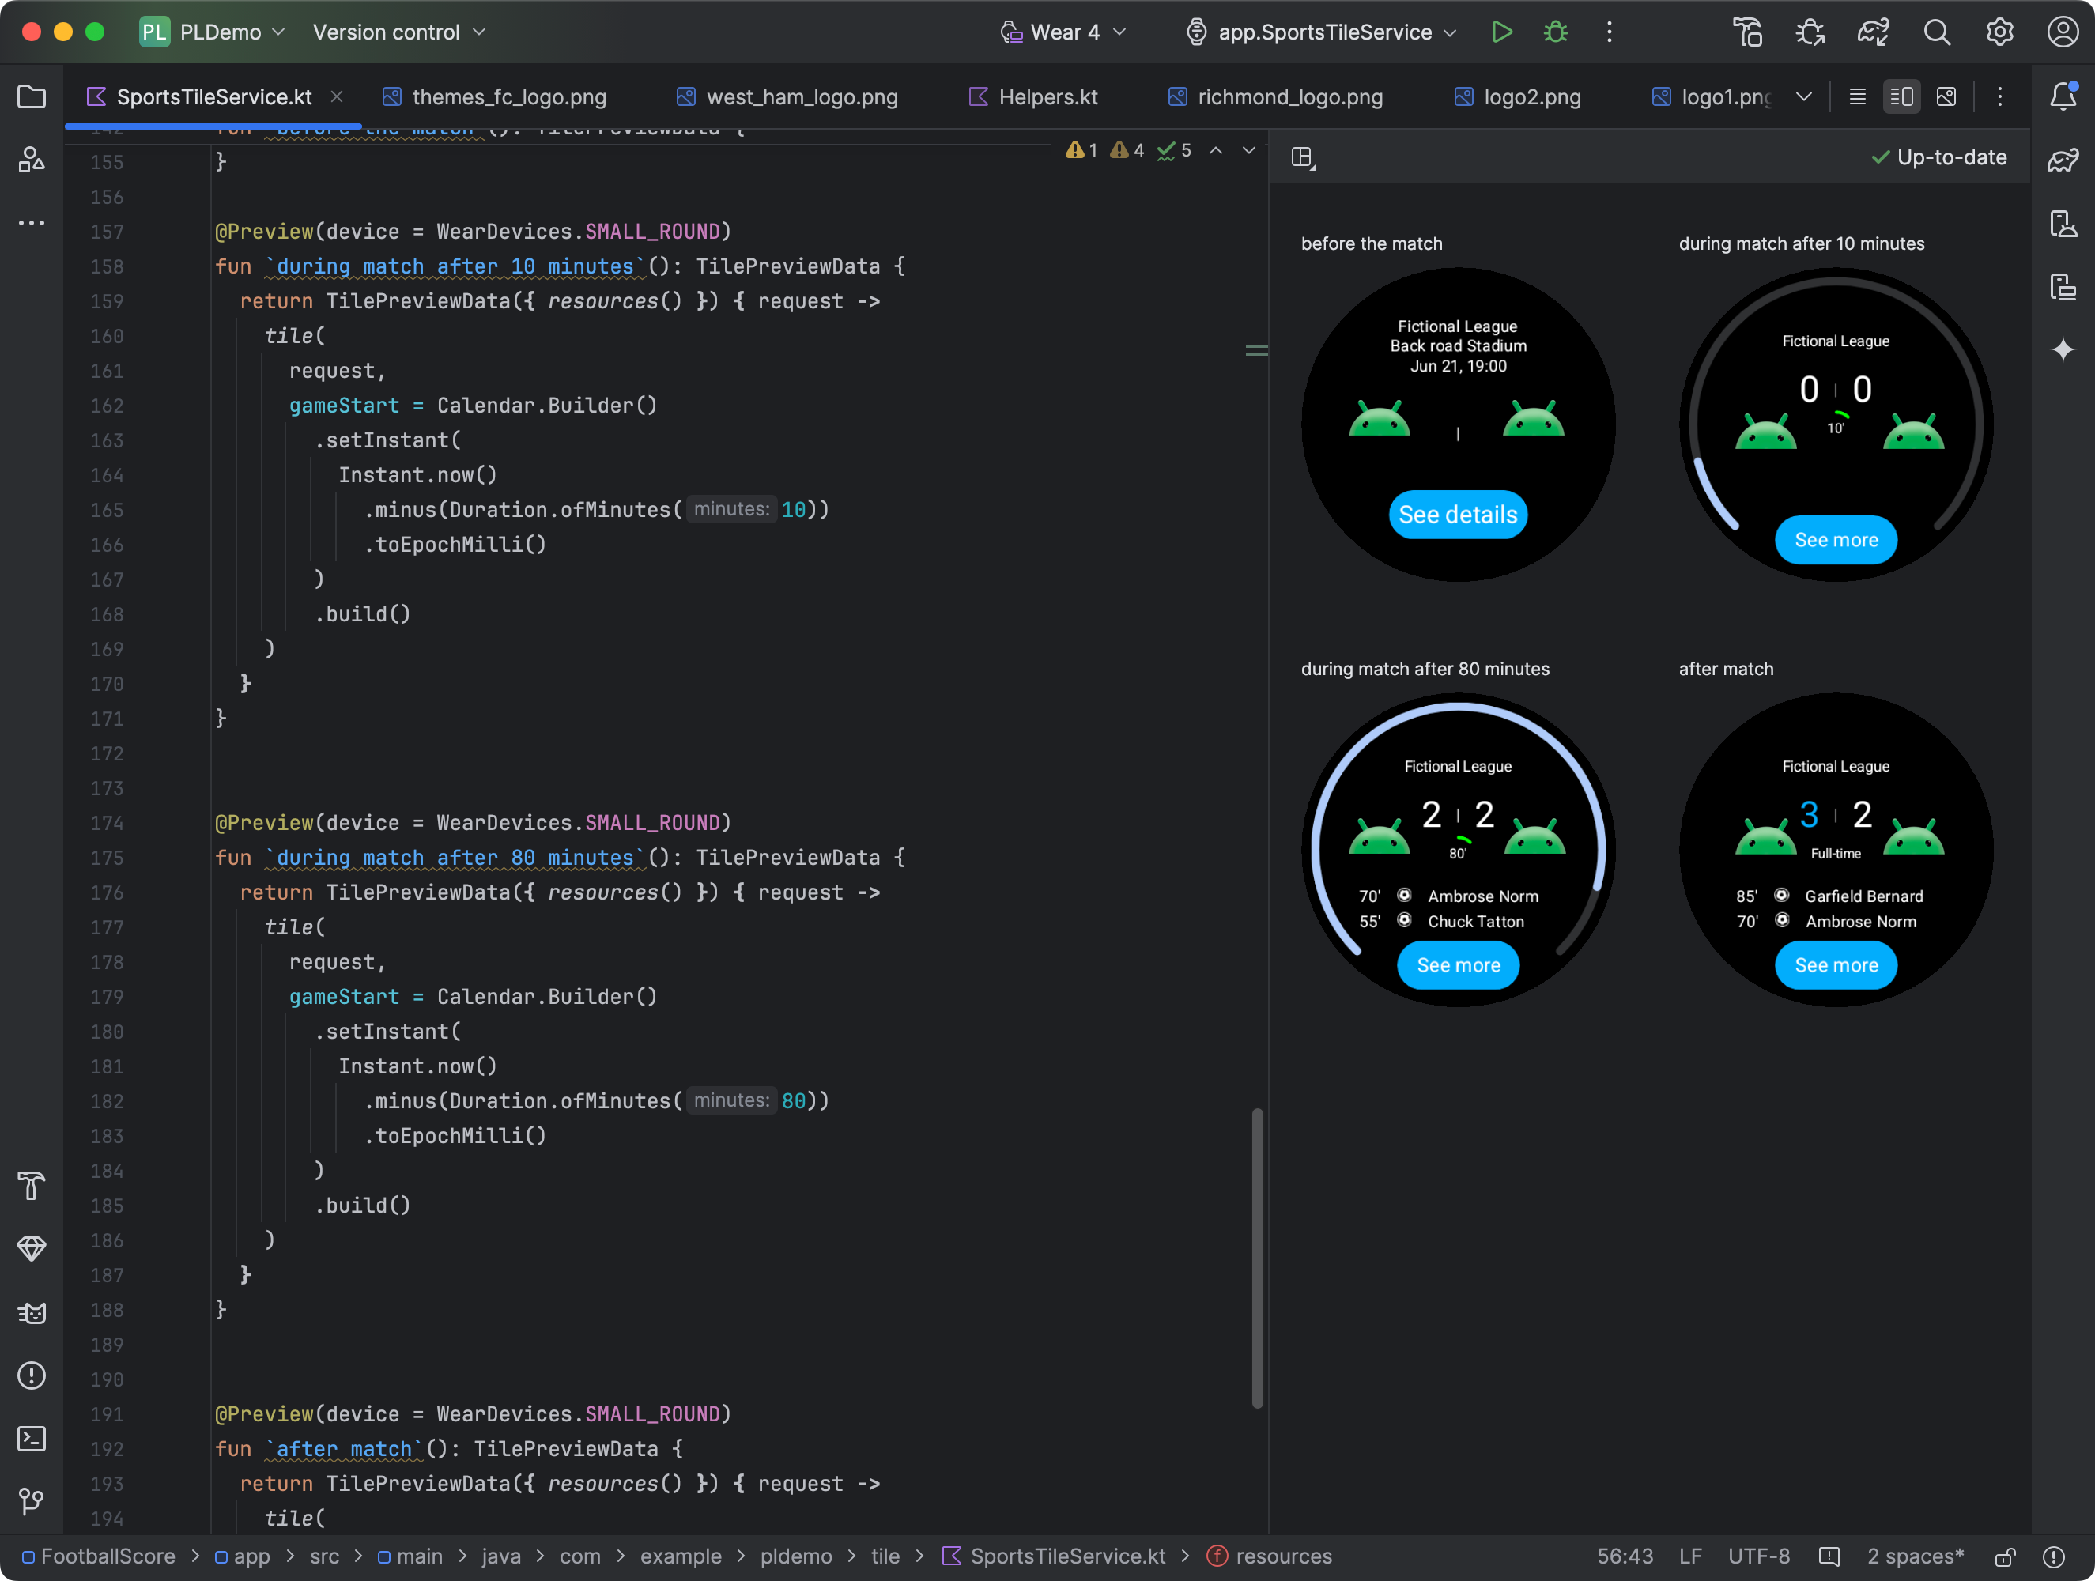Click the Settings gear icon in toolbar
This screenshot has height=1581, width=2095.
[x=1999, y=32]
